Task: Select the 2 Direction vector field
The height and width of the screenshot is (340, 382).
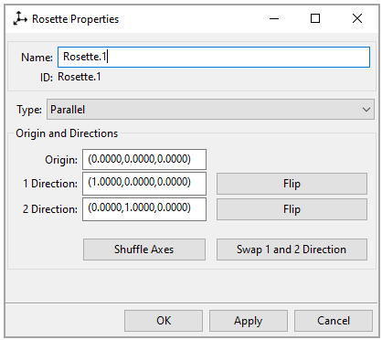Action: point(144,209)
